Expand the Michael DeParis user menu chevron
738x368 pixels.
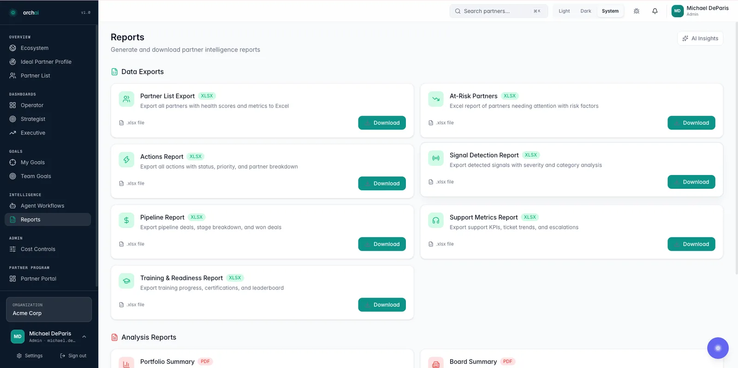point(84,337)
